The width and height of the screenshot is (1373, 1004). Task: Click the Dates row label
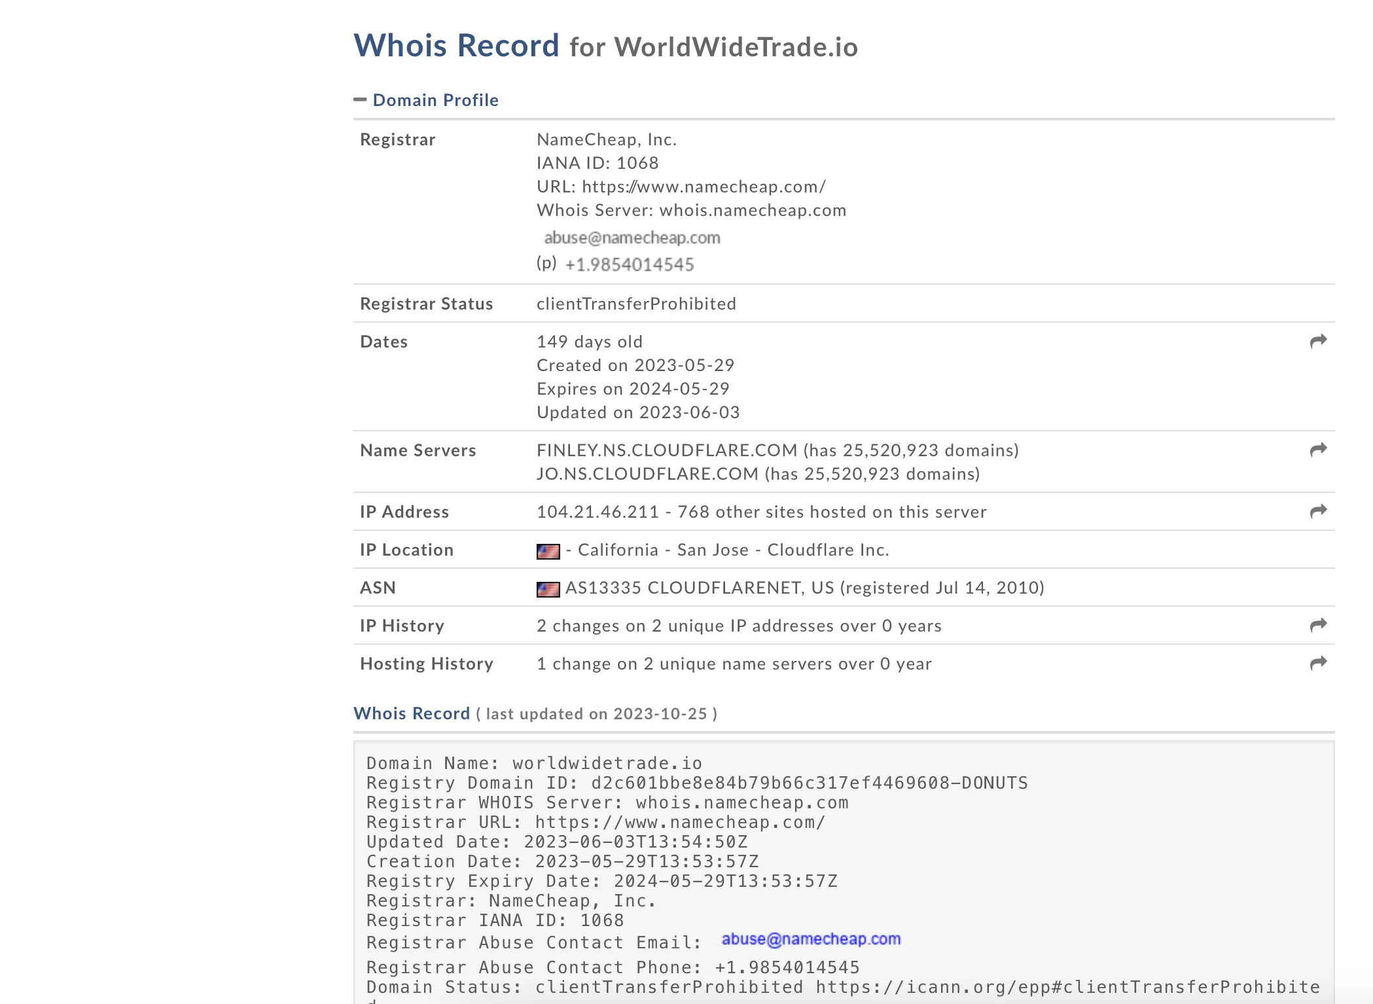(x=384, y=342)
